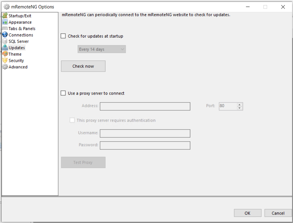Click the SQL Server database icon
This screenshot has height=223, width=293.
point(5,41)
